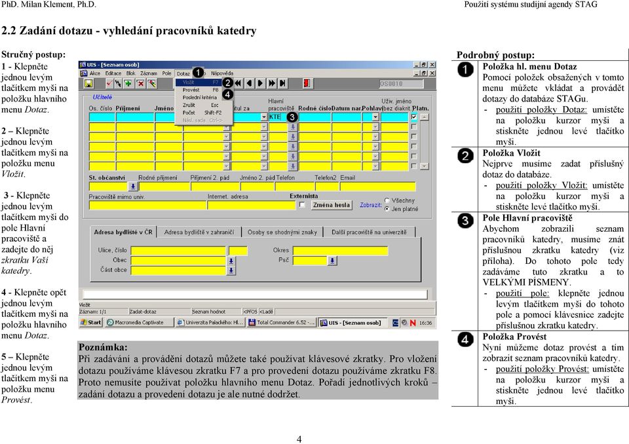
Task: Skip forward with the double-right arrow icon
Action: click(x=272, y=83)
